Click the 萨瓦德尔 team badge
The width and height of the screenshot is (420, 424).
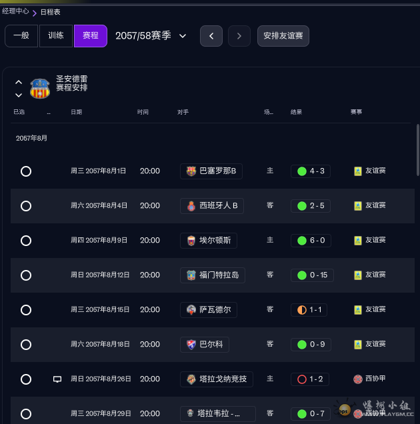point(191,309)
